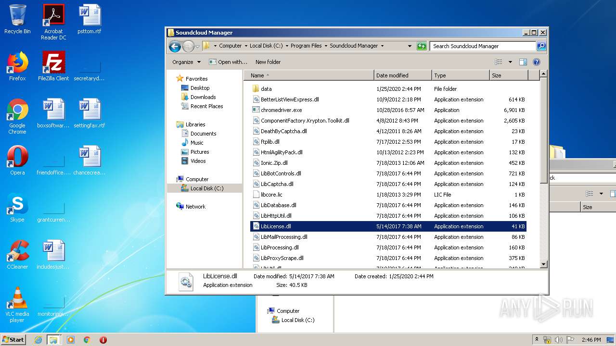Open Windows Media Player taskbar icon

click(71, 340)
